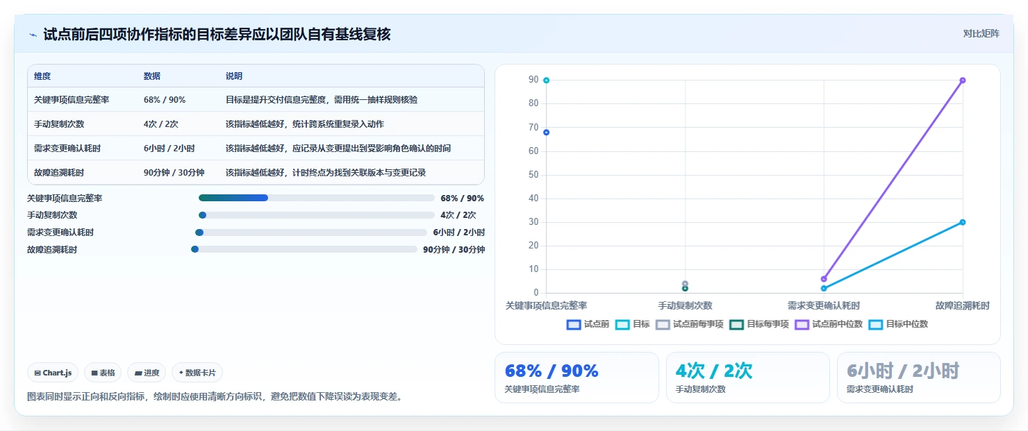Open the 4次 / 2次 data card
The image size is (1028, 431).
747,378
